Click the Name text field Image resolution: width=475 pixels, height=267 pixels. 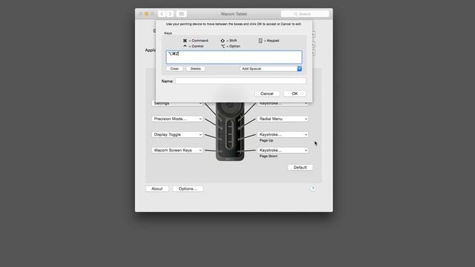(x=240, y=81)
